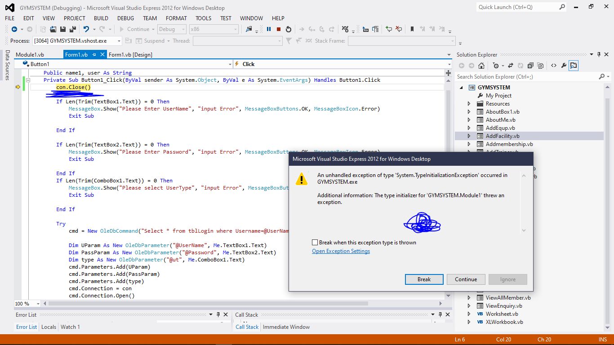
Task: Click the Restart debugging icon
Action: 289,29
